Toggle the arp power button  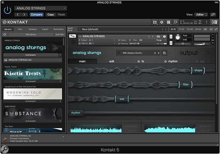pos(197,61)
